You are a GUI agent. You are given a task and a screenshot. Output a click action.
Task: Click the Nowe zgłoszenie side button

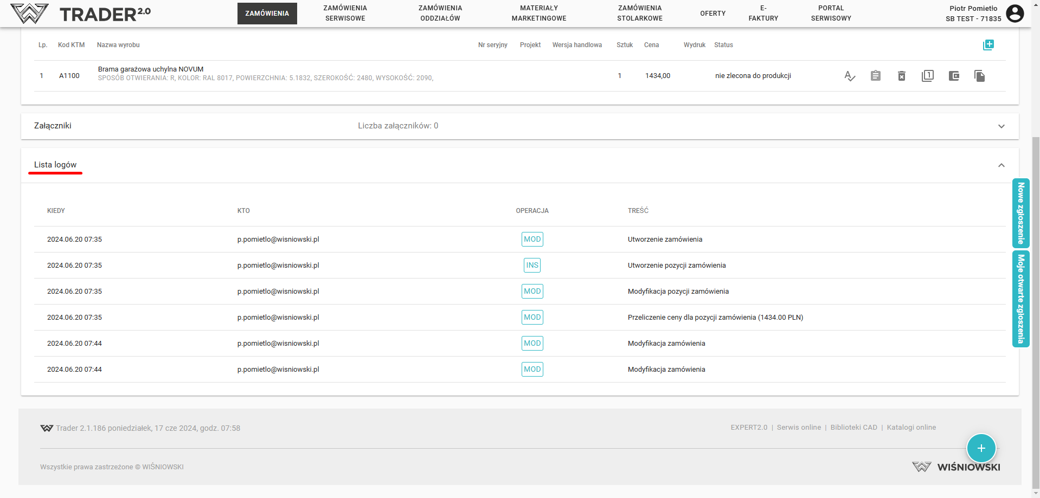1020,213
